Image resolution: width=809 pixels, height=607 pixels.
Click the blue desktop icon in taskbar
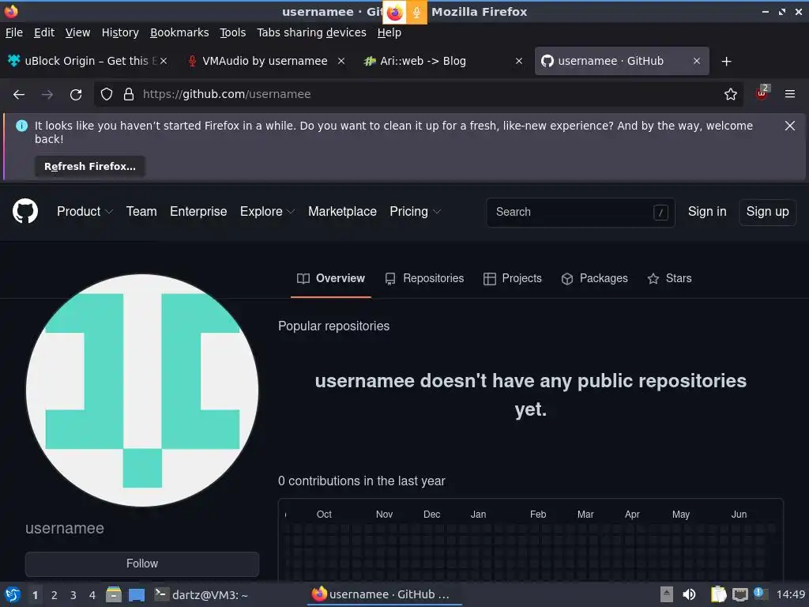click(x=137, y=595)
